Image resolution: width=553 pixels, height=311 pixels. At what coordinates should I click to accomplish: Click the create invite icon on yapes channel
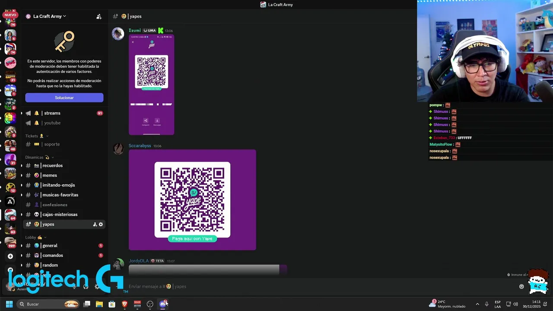(x=95, y=225)
